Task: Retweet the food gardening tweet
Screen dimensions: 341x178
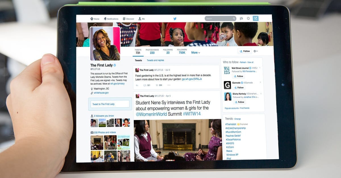Action: [x=145, y=85]
